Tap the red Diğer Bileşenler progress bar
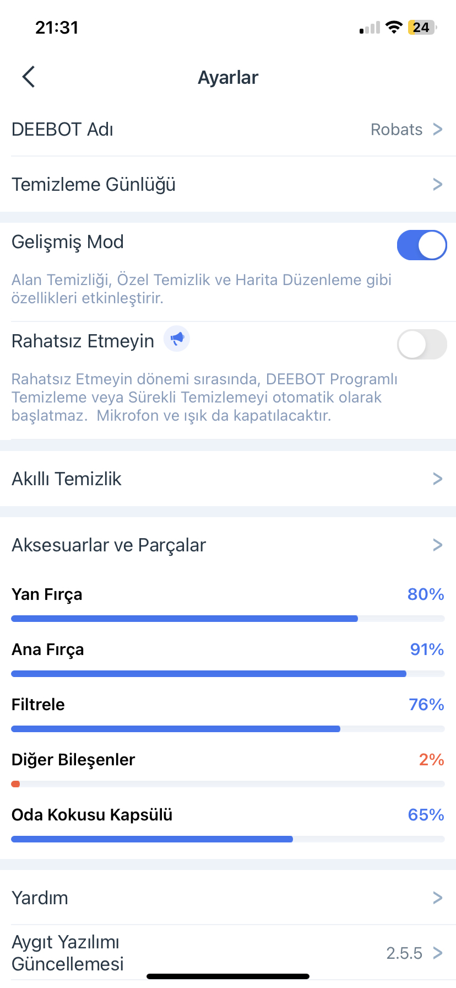456x988 pixels. [228, 784]
